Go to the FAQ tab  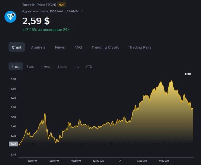(x=78, y=47)
